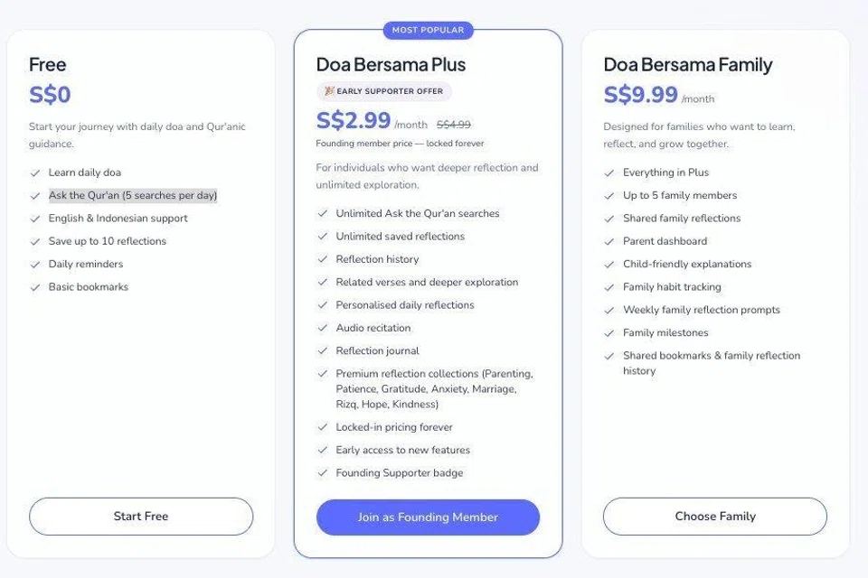
Task: Click the struck-through S$4.99 price
Action: click(x=453, y=125)
